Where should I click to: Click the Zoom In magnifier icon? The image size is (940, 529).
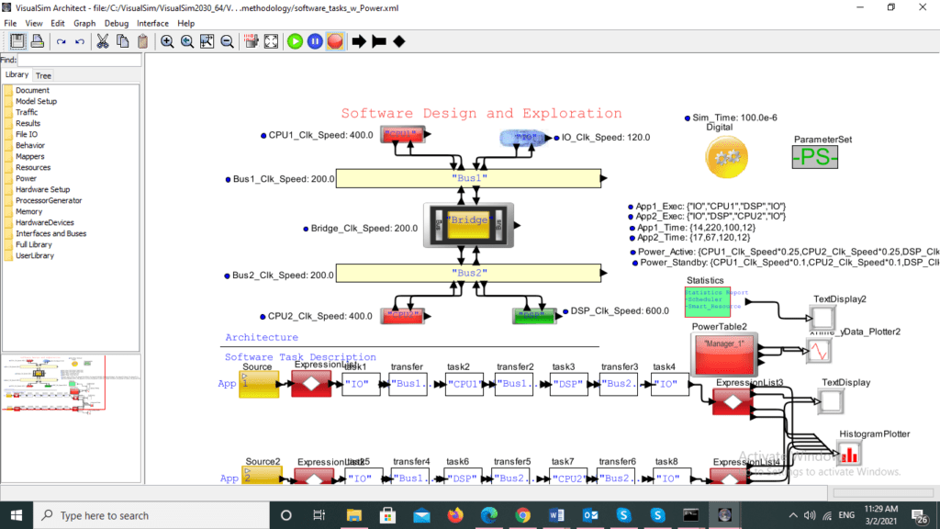pos(167,41)
